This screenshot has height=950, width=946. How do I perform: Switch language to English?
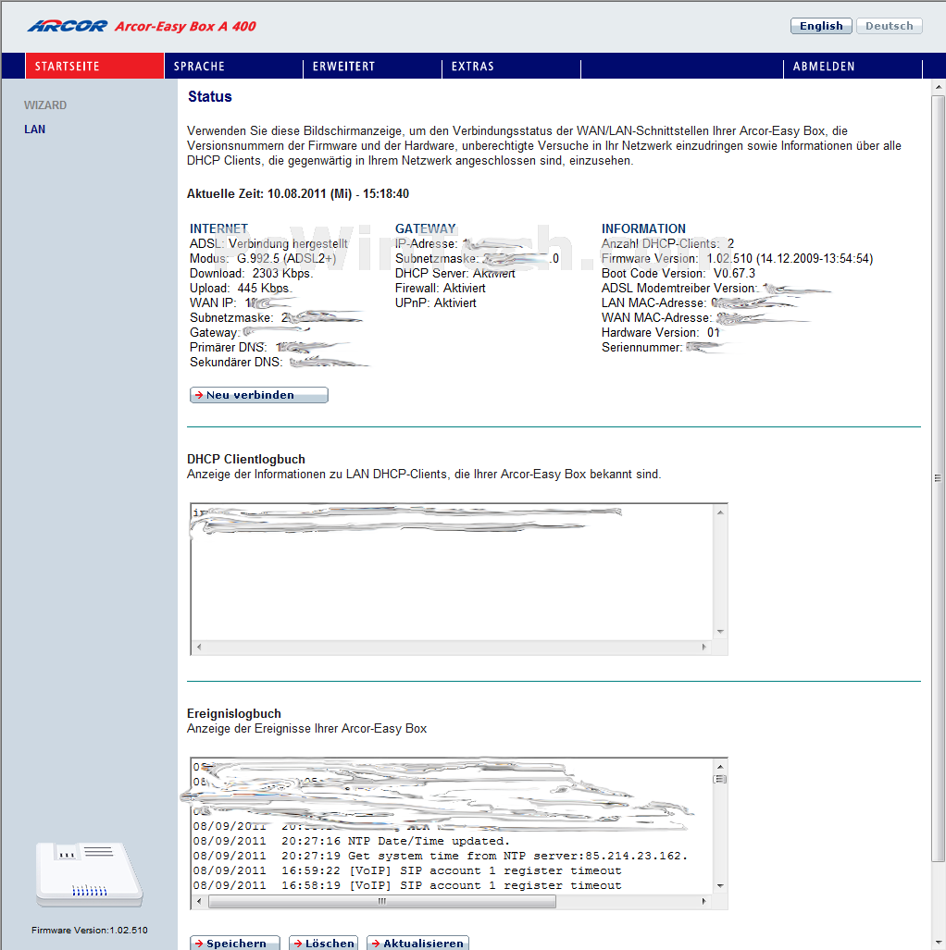click(x=821, y=26)
